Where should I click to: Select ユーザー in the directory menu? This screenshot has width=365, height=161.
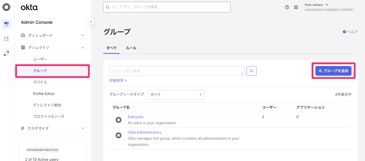click(40, 59)
